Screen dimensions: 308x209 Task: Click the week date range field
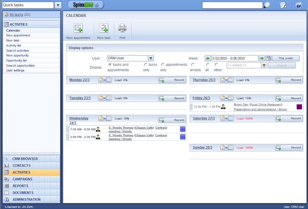(x=235, y=58)
